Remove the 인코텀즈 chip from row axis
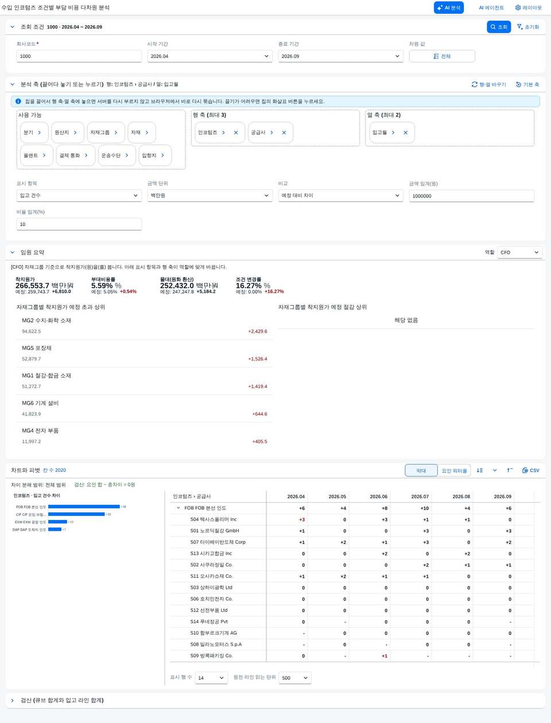The width and height of the screenshot is (551, 723). (236, 133)
